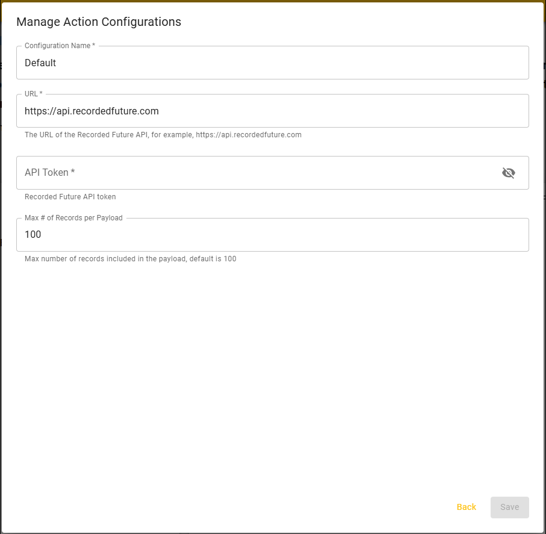Click the Manage Action Configurations heading

99,22
